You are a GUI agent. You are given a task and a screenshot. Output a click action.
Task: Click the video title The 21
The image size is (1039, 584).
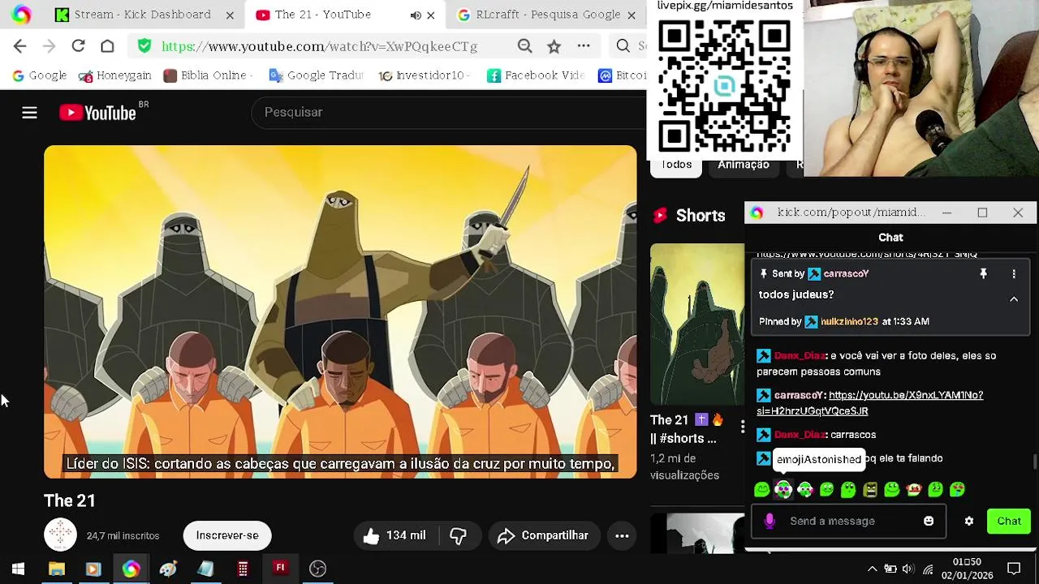[x=70, y=500]
